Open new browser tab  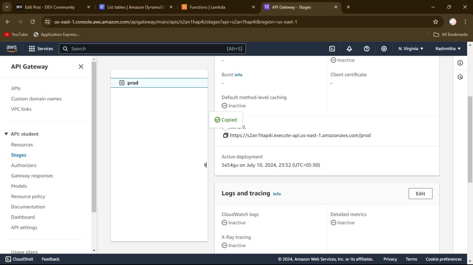point(348,7)
